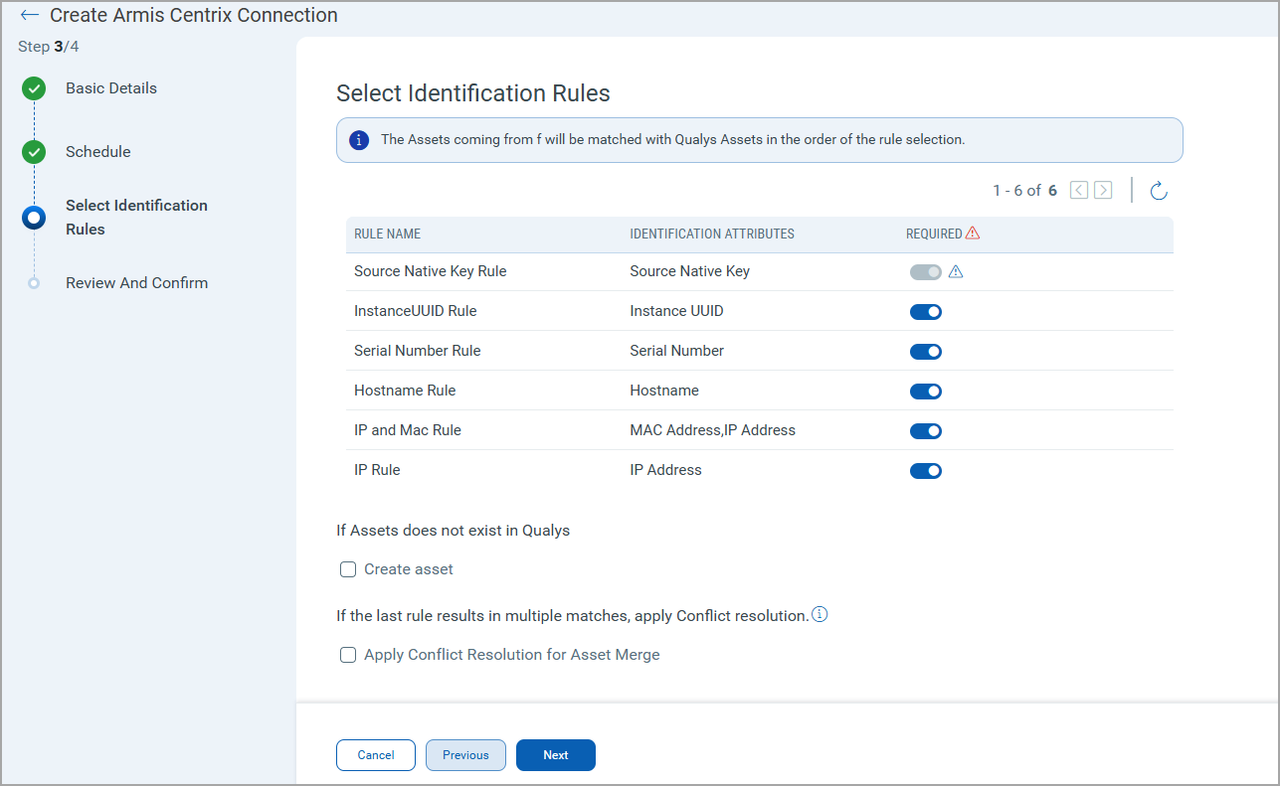Toggle the IP and Mac Rule switch
The image size is (1280, 786).
click(x=925, y=431)
